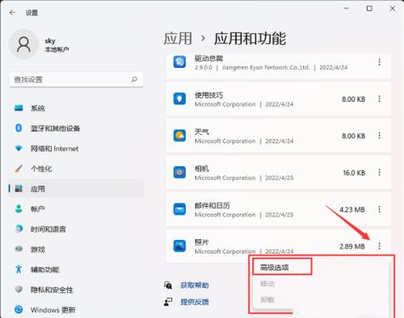The width and height of the screenshot is (404, 318).
Task: Open more options for 邮件和日历
Action: [379, 209]
